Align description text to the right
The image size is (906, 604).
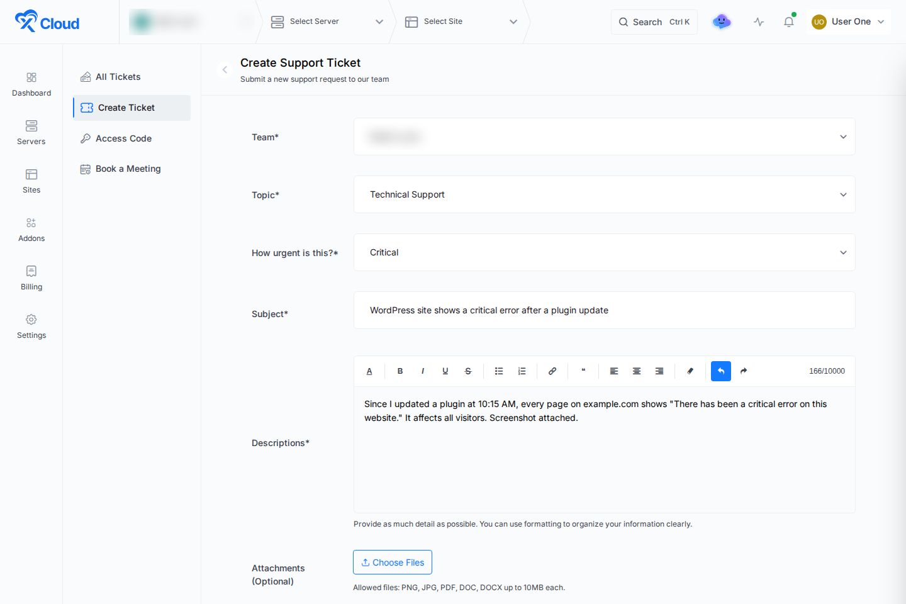(659, 371)
